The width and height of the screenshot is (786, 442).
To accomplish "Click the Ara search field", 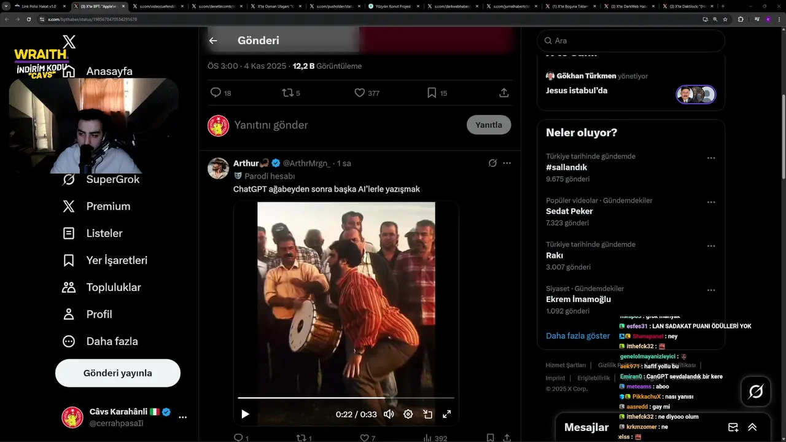I will [631, 41].
